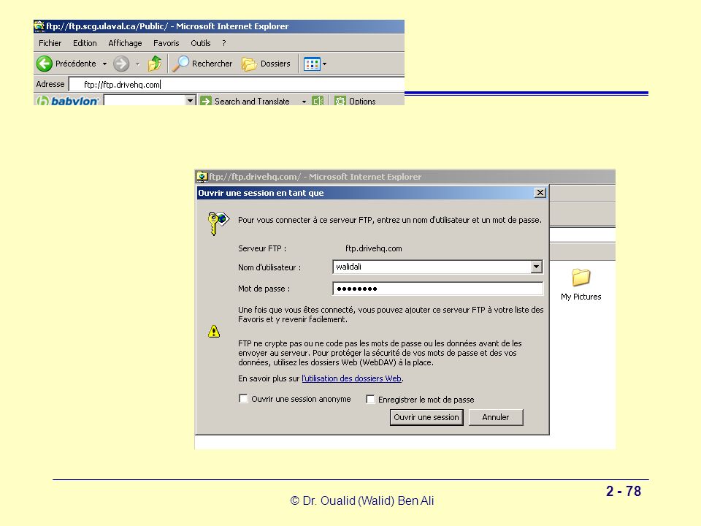Check Enregistrer le mot de passe

[x=370, y=399]
